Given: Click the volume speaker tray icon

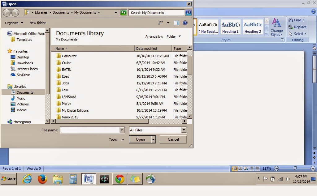Looking at the screenshot, I should pyautogui.click(x=288, y=179).
